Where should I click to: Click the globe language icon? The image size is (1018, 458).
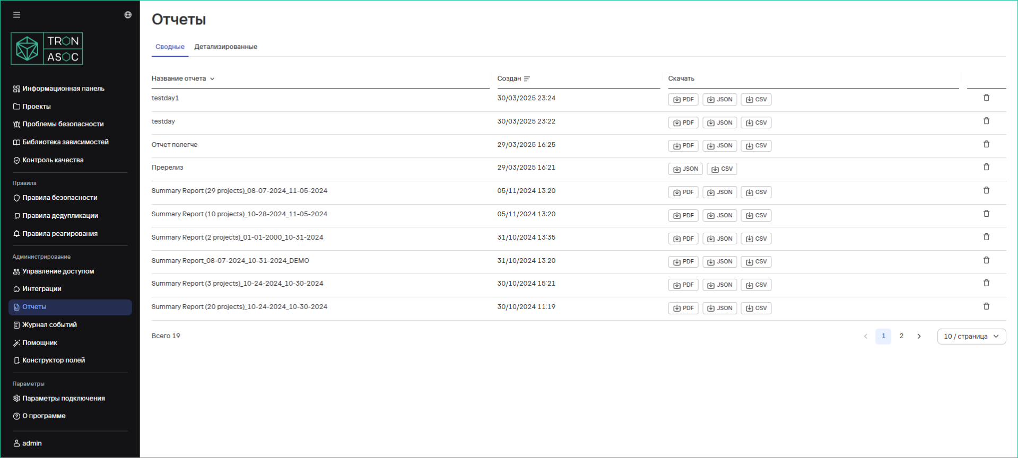tap(128, 15)
